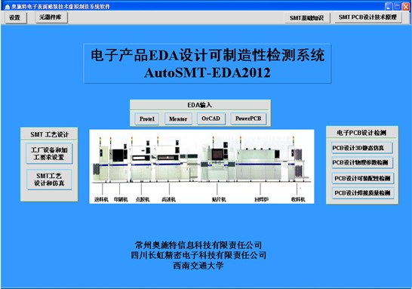Open the 元器件库 component library

51,17
